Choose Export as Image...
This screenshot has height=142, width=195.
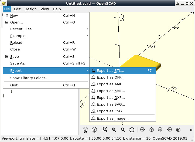point(122,118)
